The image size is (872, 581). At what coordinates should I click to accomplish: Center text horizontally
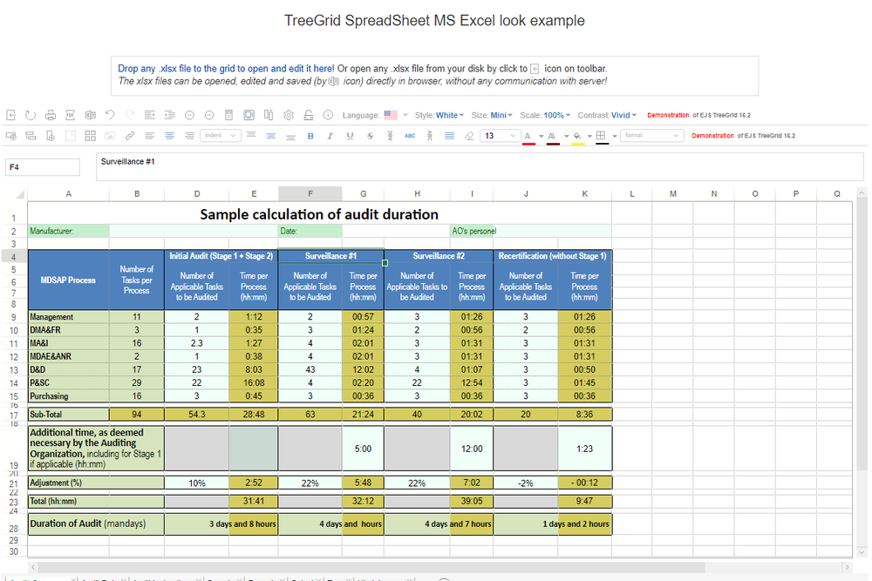click(x=170, y=136)
